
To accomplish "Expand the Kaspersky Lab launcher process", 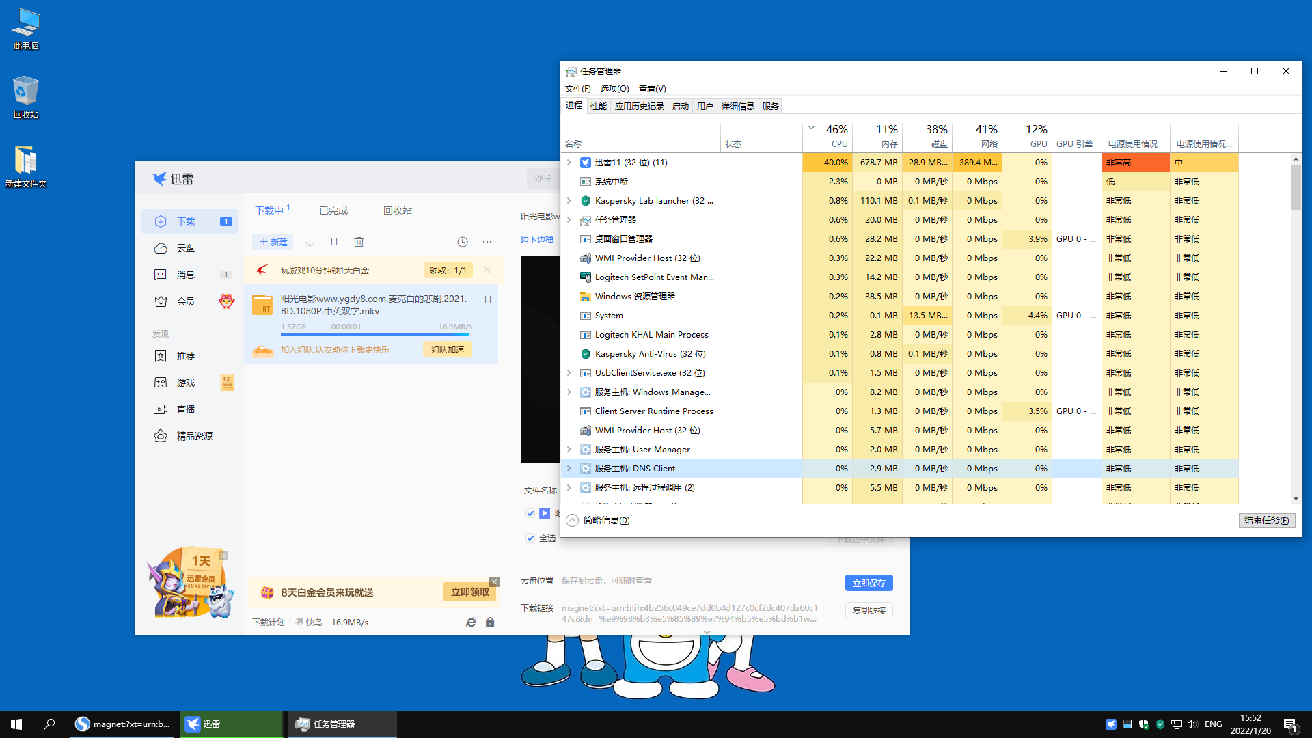I will point(569,201).
